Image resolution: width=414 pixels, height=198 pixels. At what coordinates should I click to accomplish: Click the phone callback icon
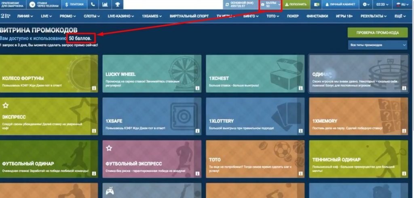(x=93, y=4)
